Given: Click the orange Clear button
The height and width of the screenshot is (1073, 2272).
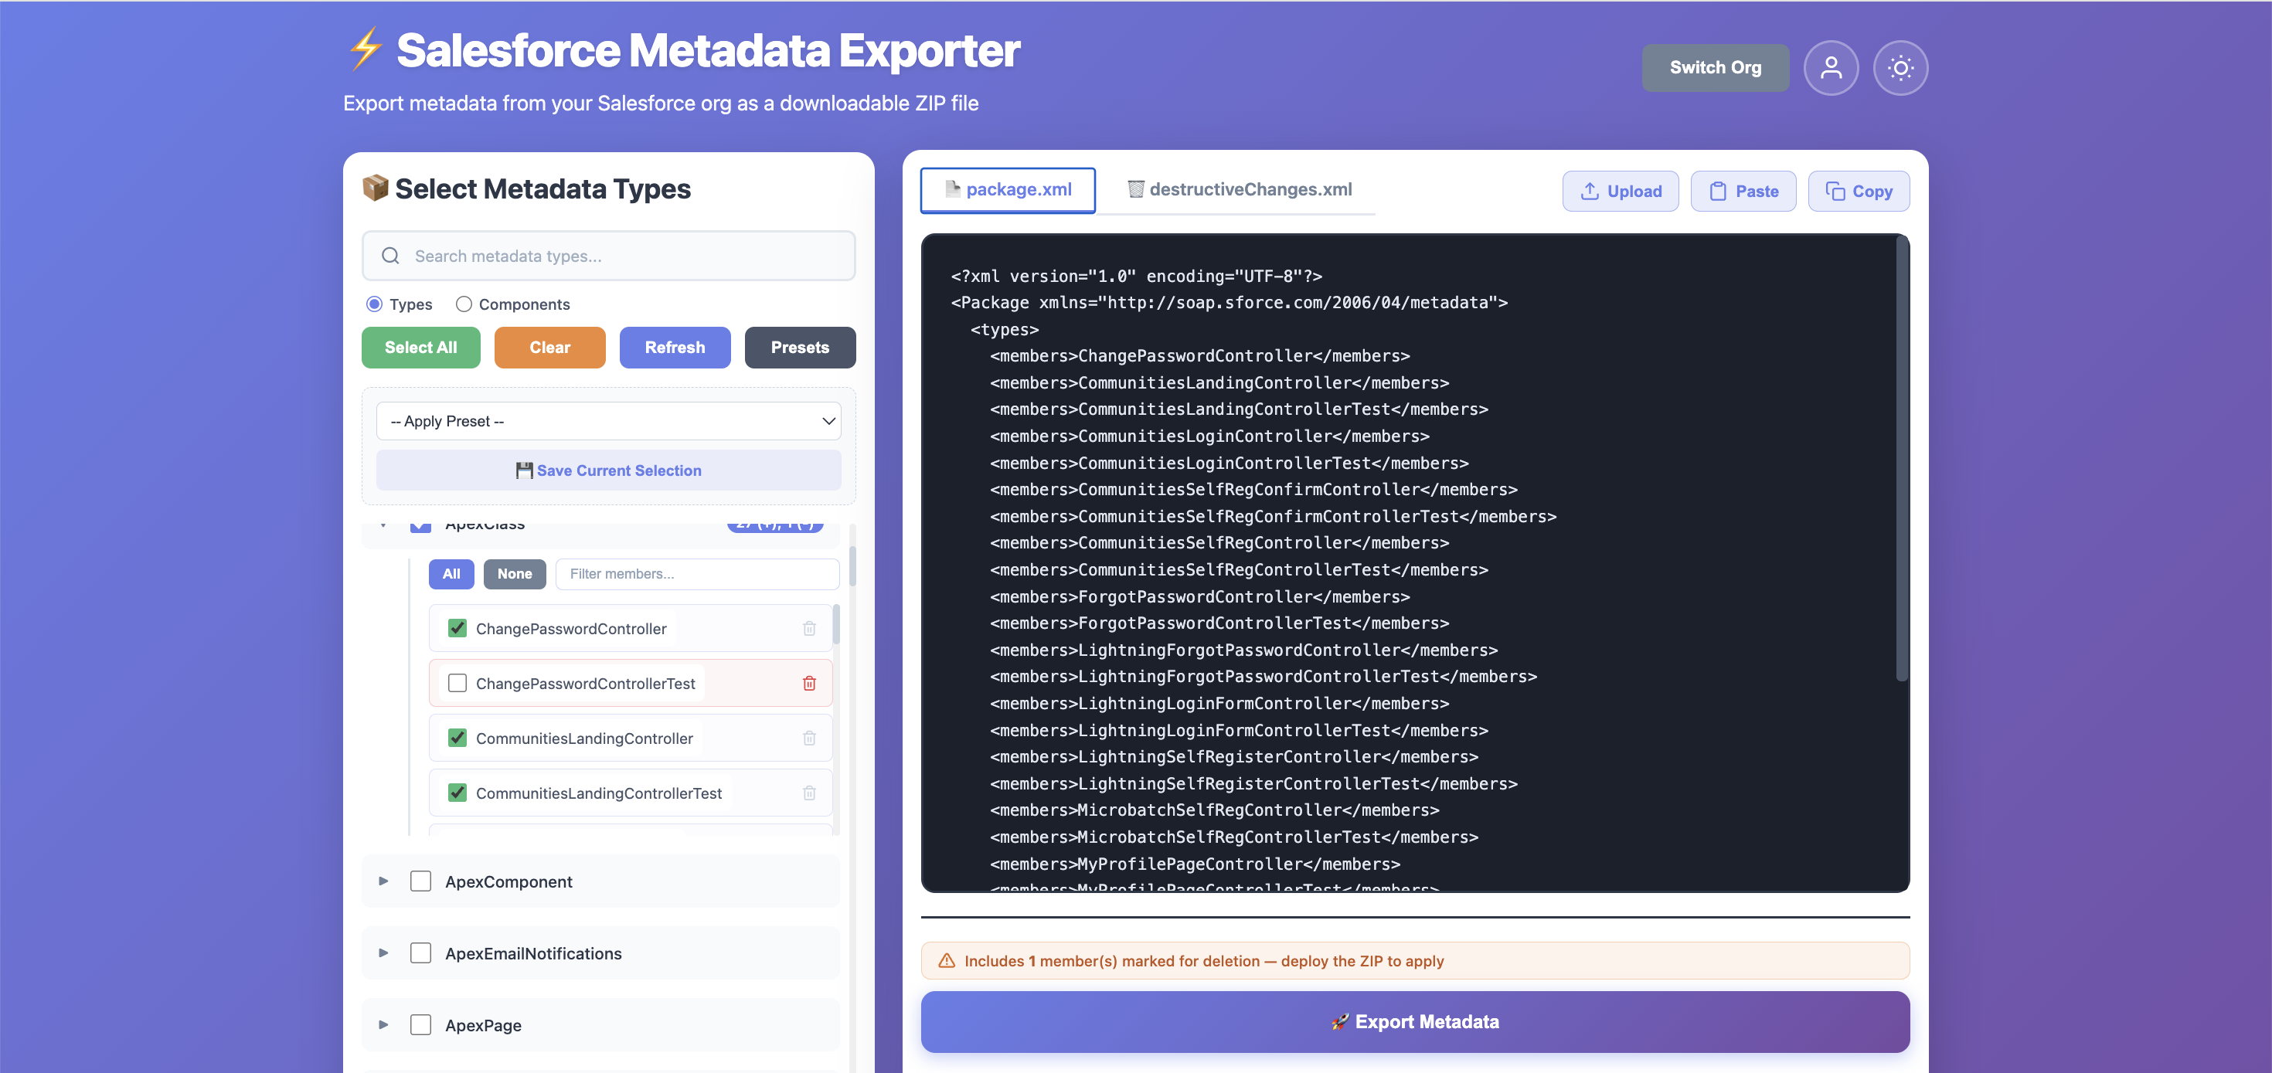Looking at the screenshot, I should (549, 348).
